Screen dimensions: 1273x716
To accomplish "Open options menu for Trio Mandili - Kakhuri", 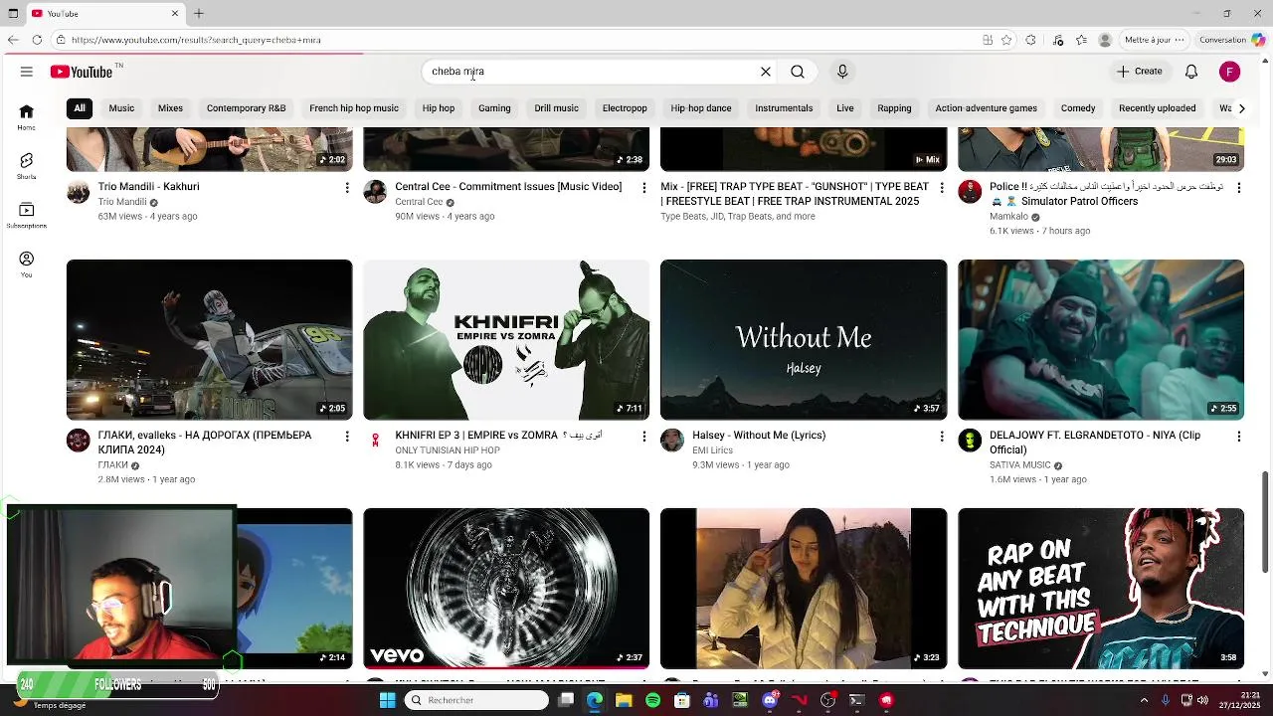I will [x=347, y=187].
